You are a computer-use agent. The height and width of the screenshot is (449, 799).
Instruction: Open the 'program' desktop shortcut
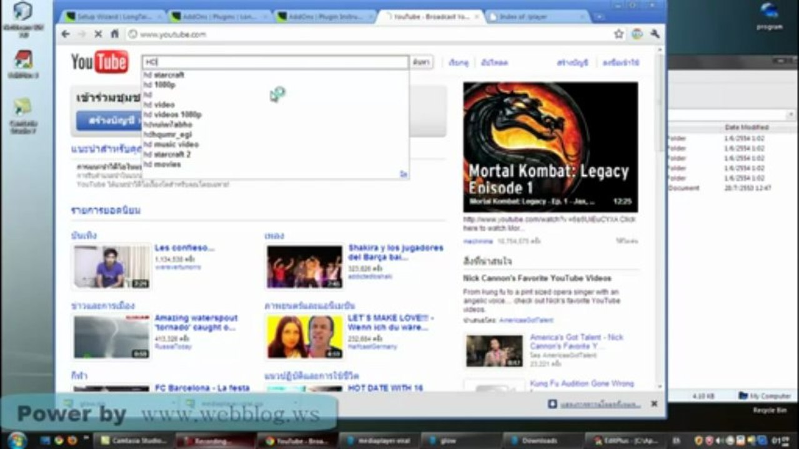[769, 16]
